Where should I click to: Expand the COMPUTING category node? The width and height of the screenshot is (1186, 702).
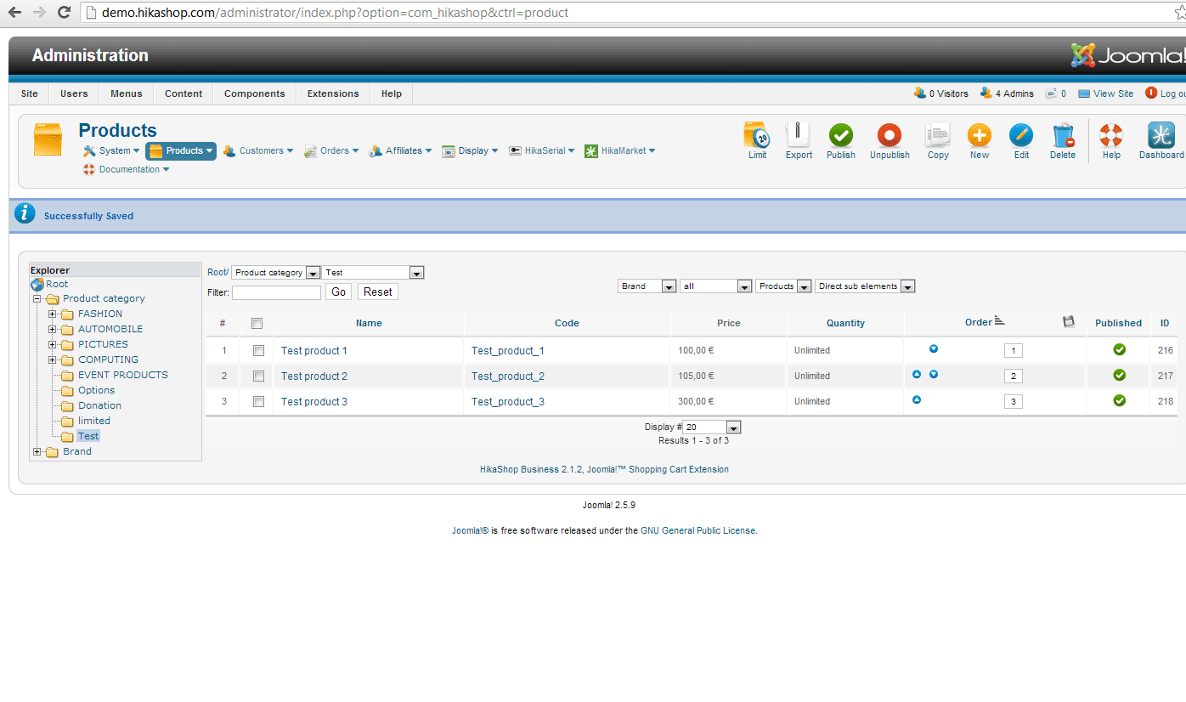(52, 360)
